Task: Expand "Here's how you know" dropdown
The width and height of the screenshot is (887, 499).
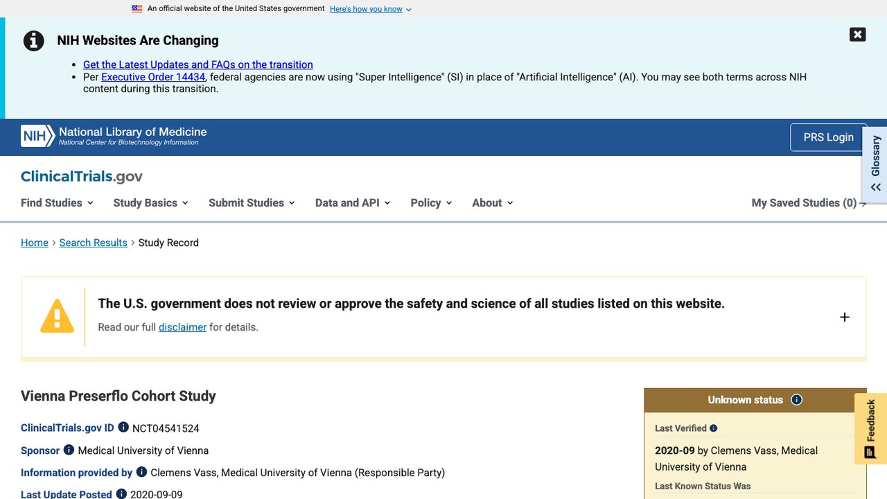Action: click(x=370, y=9)
